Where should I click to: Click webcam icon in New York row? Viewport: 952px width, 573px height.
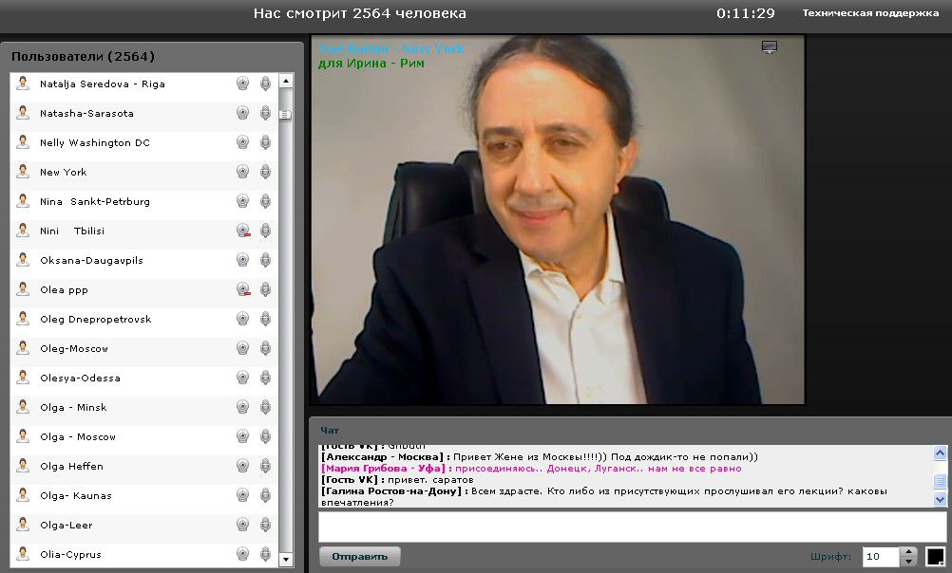(x=243, y=172)
